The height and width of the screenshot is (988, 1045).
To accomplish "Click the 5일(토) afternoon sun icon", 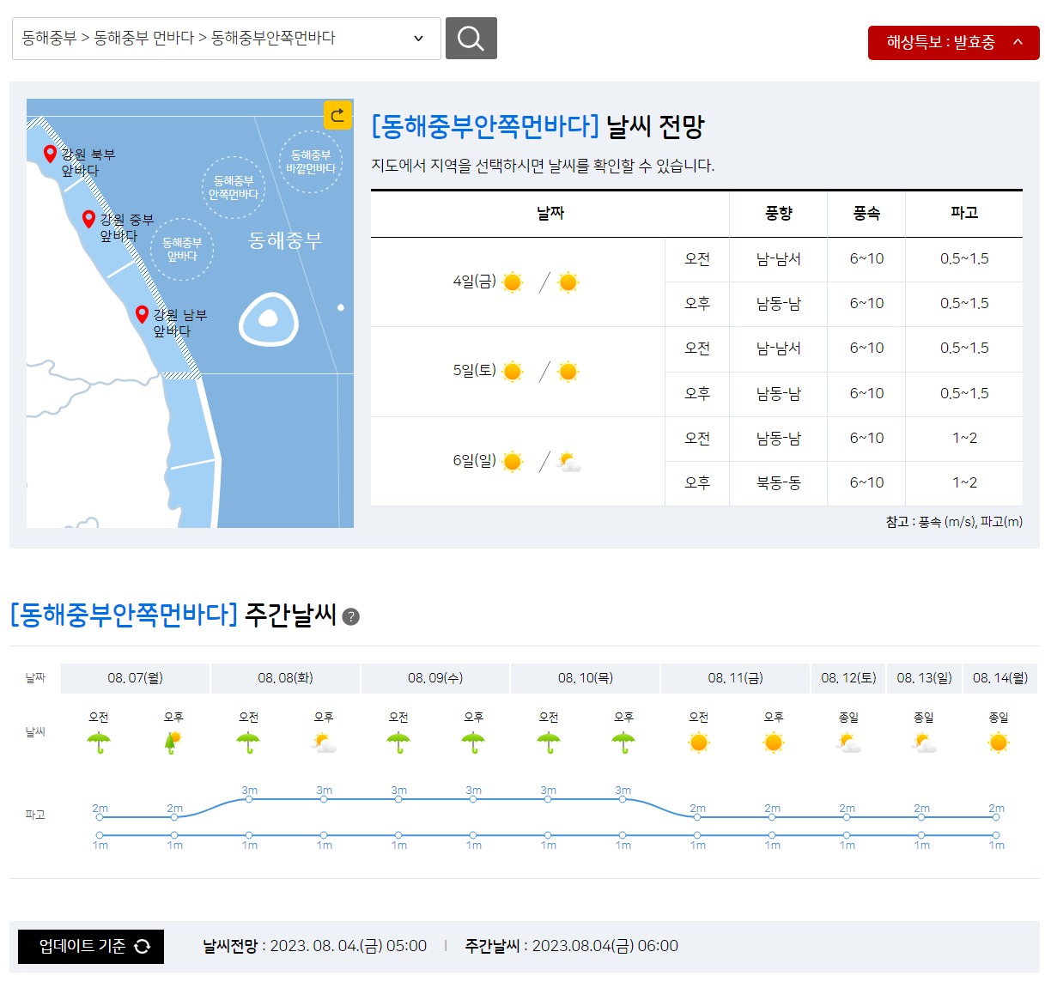I will point(568,372).
